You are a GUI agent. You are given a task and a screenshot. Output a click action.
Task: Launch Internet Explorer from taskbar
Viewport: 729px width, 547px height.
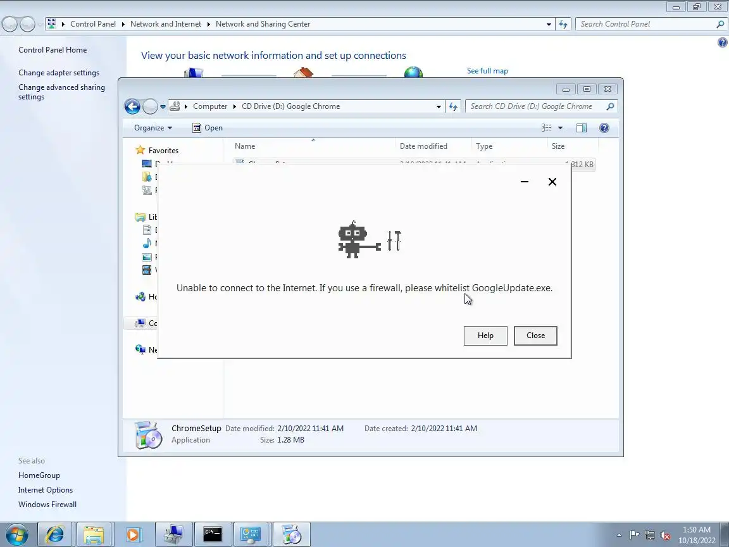click(54, 534)
